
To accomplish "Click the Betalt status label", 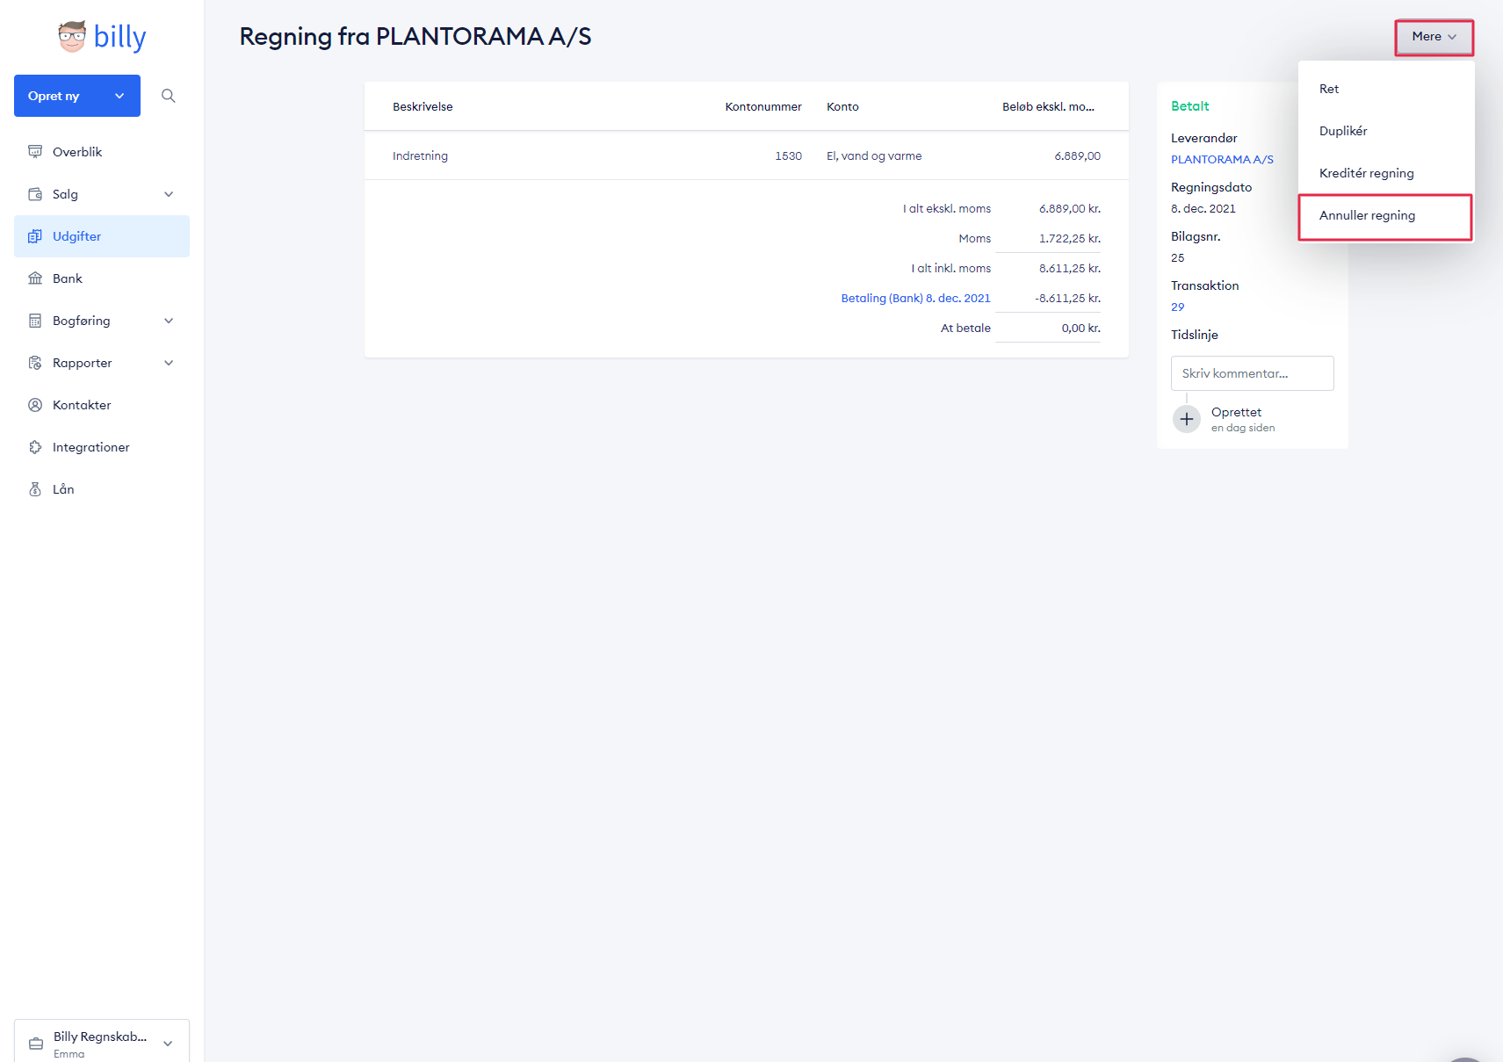I will pos(1189,106).
